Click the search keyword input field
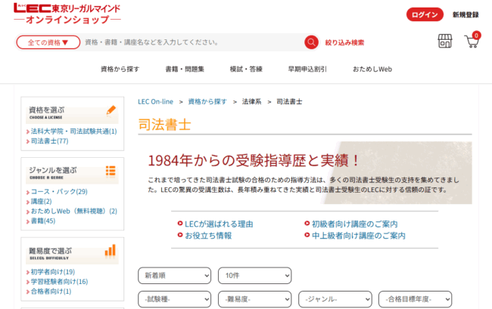Viewport: 492px width, 309px height. 192,42
